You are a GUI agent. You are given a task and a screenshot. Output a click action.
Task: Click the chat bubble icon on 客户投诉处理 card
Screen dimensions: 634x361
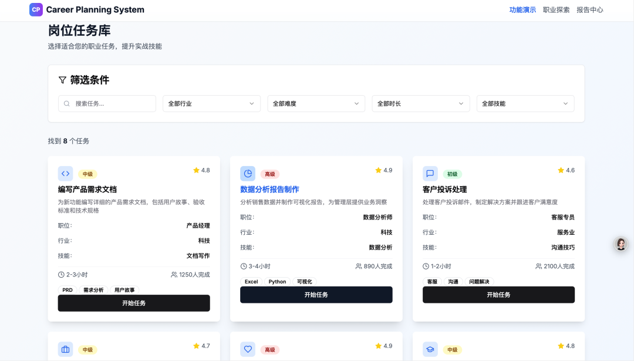[430, 174]
